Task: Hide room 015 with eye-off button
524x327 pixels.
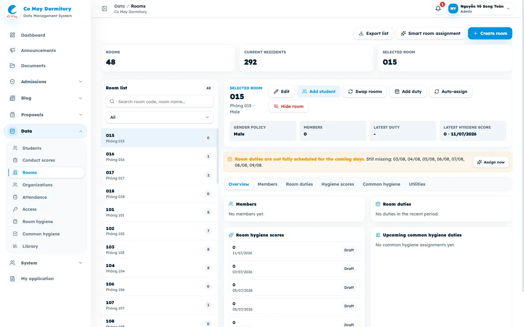Action: pyautogui.click(x=289, y=106)
